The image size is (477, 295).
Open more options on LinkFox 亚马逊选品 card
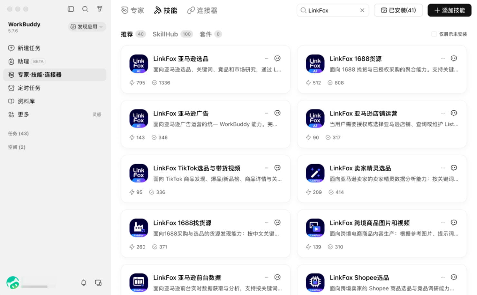coord(266,58)
